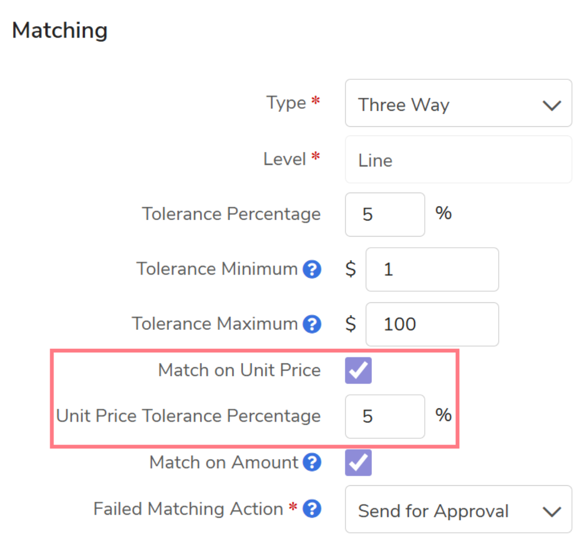Screen dimensions: 586x539
Task: Click the Match on Unit Price label
Action: point(239,371)
